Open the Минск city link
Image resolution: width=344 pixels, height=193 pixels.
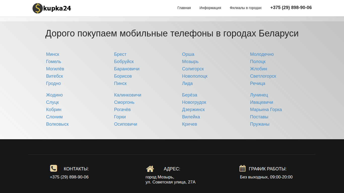[53, 54]
